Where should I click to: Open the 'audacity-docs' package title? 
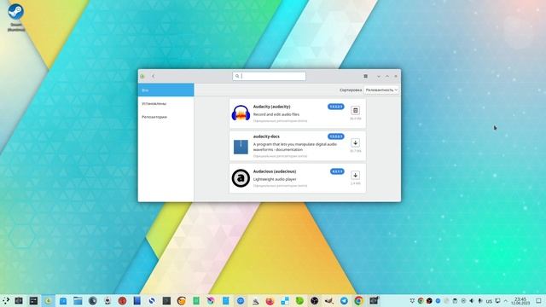(x=266, y=136)
